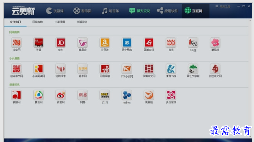Open the 17173 gaming icon
This screenshot has width=254, height=142.
105,95
